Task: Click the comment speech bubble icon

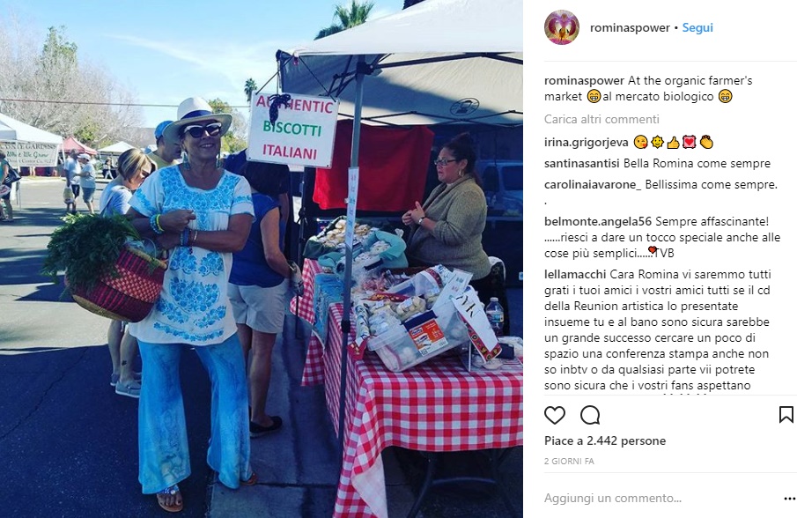Action: [590, 415]
